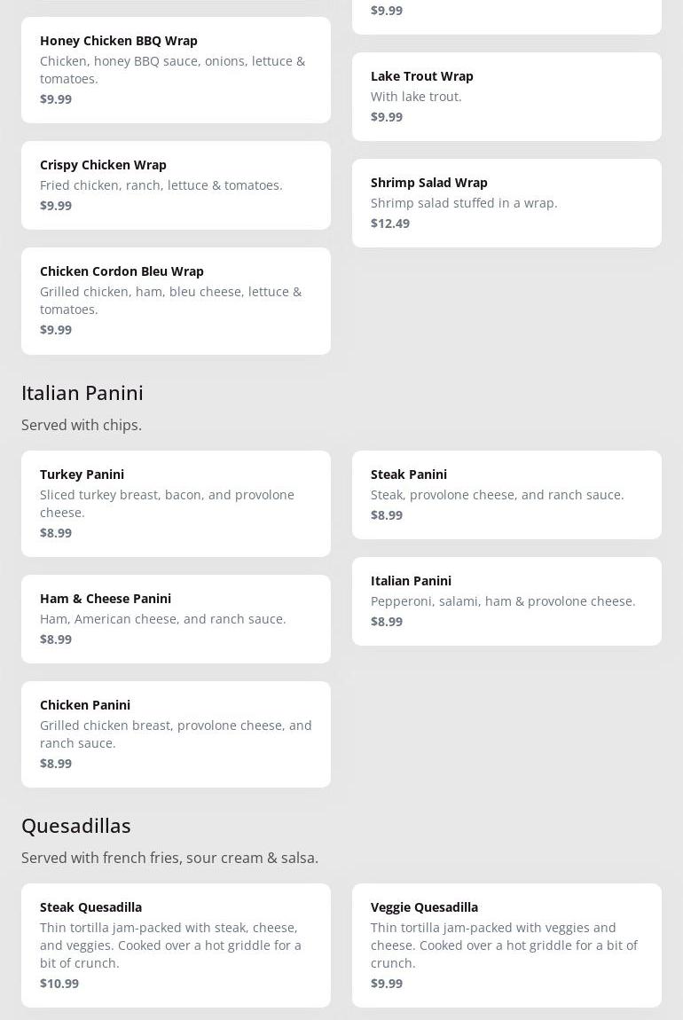Click the "With lake trout." description
The image size is (683, 1020).
point(416,96)
